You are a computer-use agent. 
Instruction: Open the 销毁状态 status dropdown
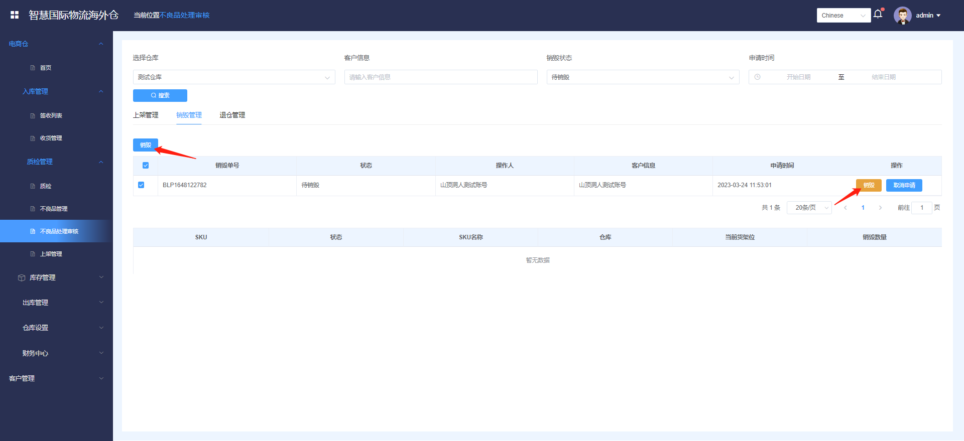tap(643, 77)
